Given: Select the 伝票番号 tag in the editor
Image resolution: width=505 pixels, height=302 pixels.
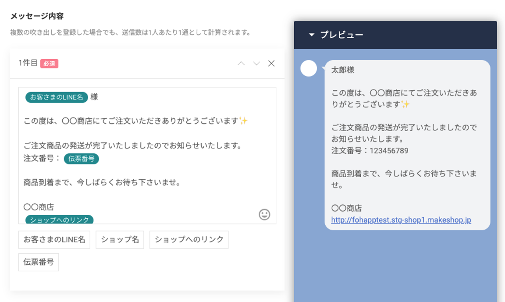Looking at the screenshot, I should 82,159.
